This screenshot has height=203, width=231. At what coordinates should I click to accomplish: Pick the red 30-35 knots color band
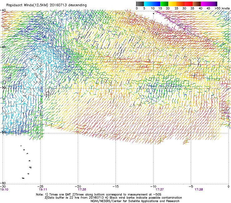[x=189, y=4]
